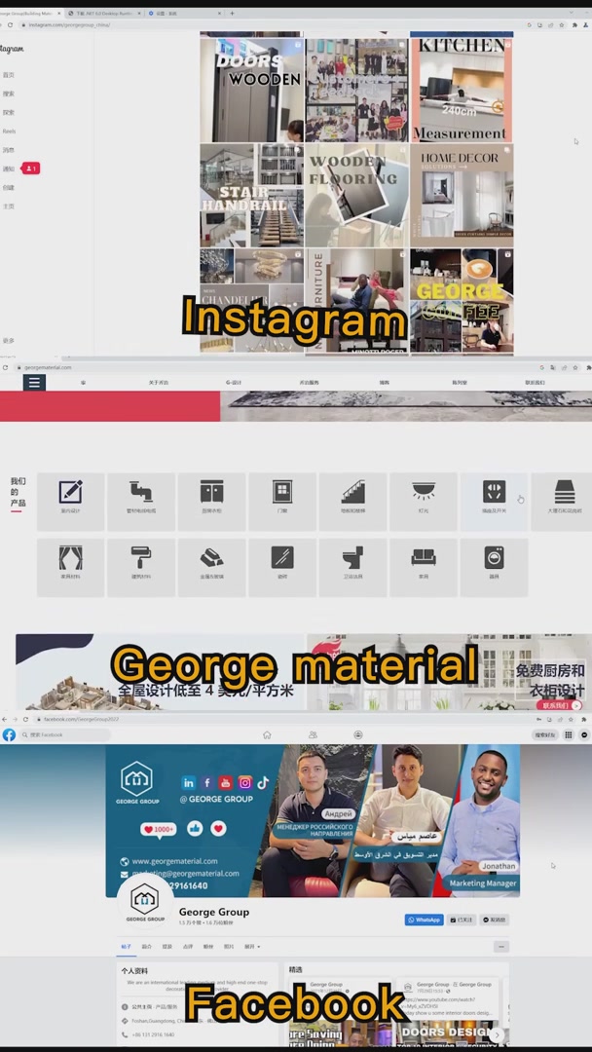Open the interior design pencil product icon

coord(70,502)
